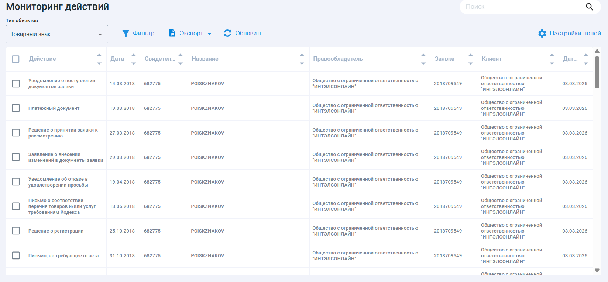Open the Товарный знак object type dropdown
The height and width of the screenshot is (282, 608).
coord(57,34)
